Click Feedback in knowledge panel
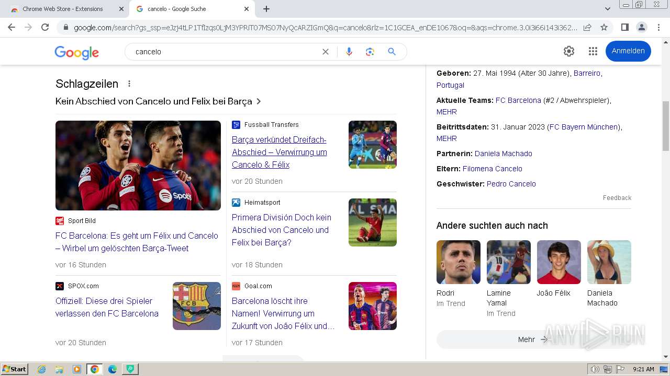 coord(617,197)
